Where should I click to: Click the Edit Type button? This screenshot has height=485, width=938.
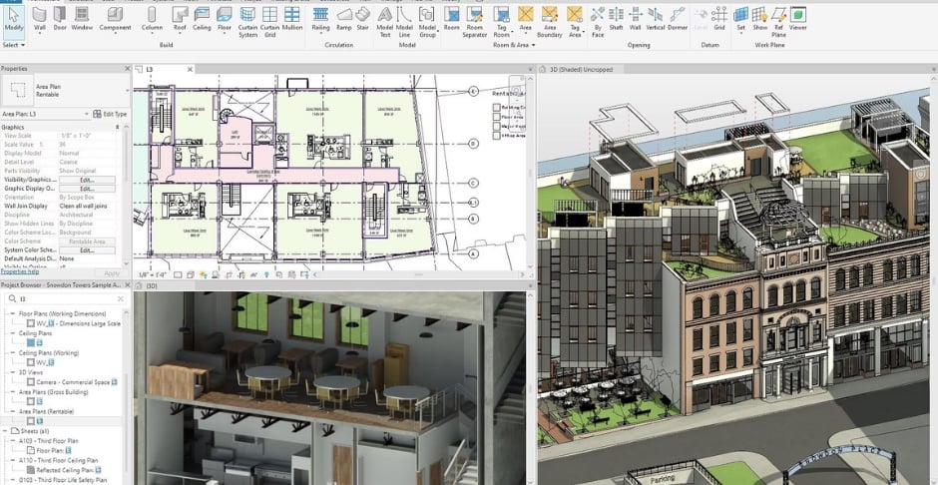click(x=110, y=114)
